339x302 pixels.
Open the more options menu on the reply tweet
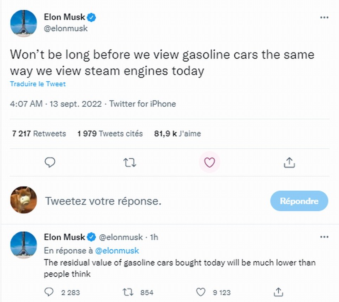[x=324, y=237]
